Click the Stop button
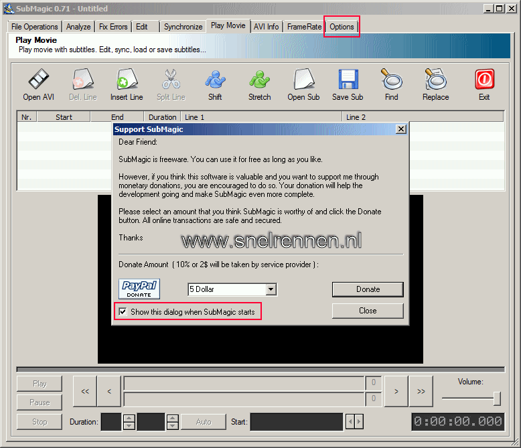The image size is (521, 448). (x=40, y=422)
